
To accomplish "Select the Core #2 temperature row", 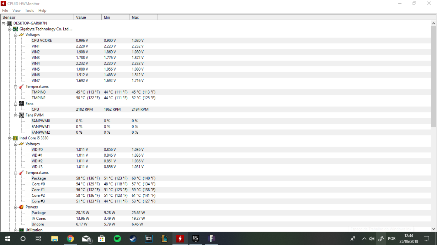I will coord(215,195).
